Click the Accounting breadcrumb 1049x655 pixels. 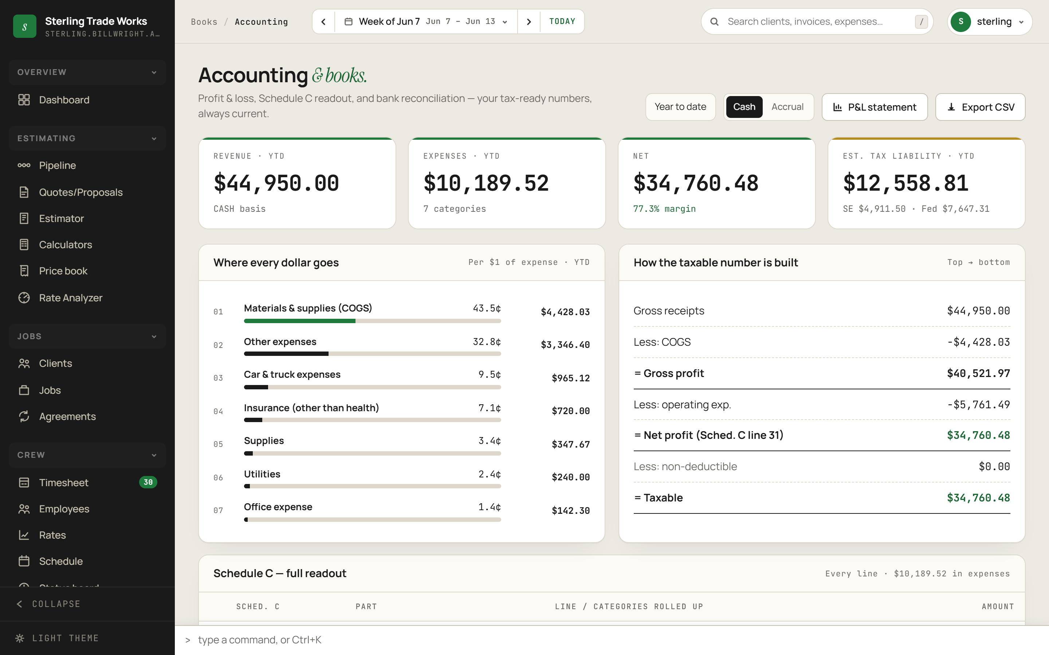point(262,22)
